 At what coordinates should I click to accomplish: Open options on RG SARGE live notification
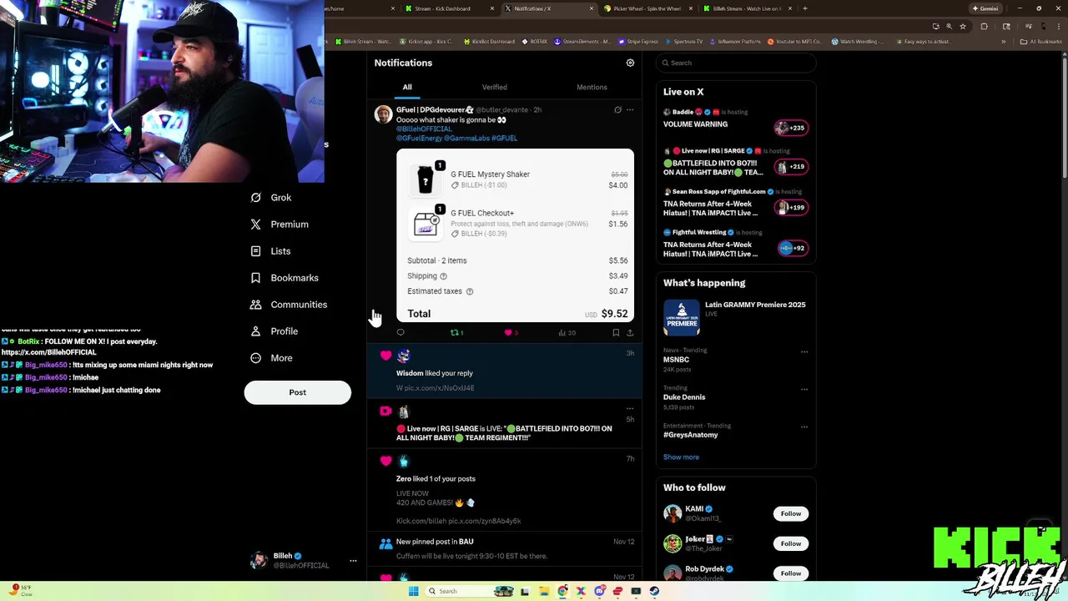(630, 409)
